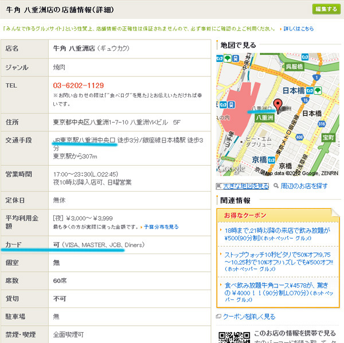Click the green tree icon near 日本橋 on map
Image resolution: width=344 pixels, height=343 pixels.
click(318, 90)
